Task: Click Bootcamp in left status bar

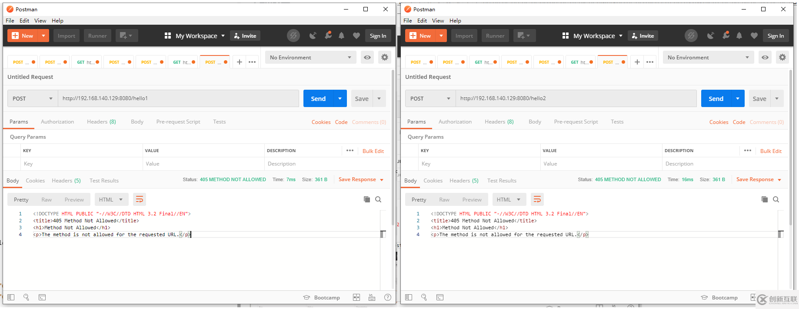Action: tap(322, 297)
